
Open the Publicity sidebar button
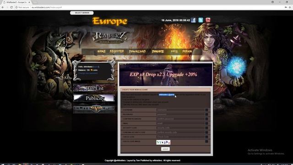[94, 98]
